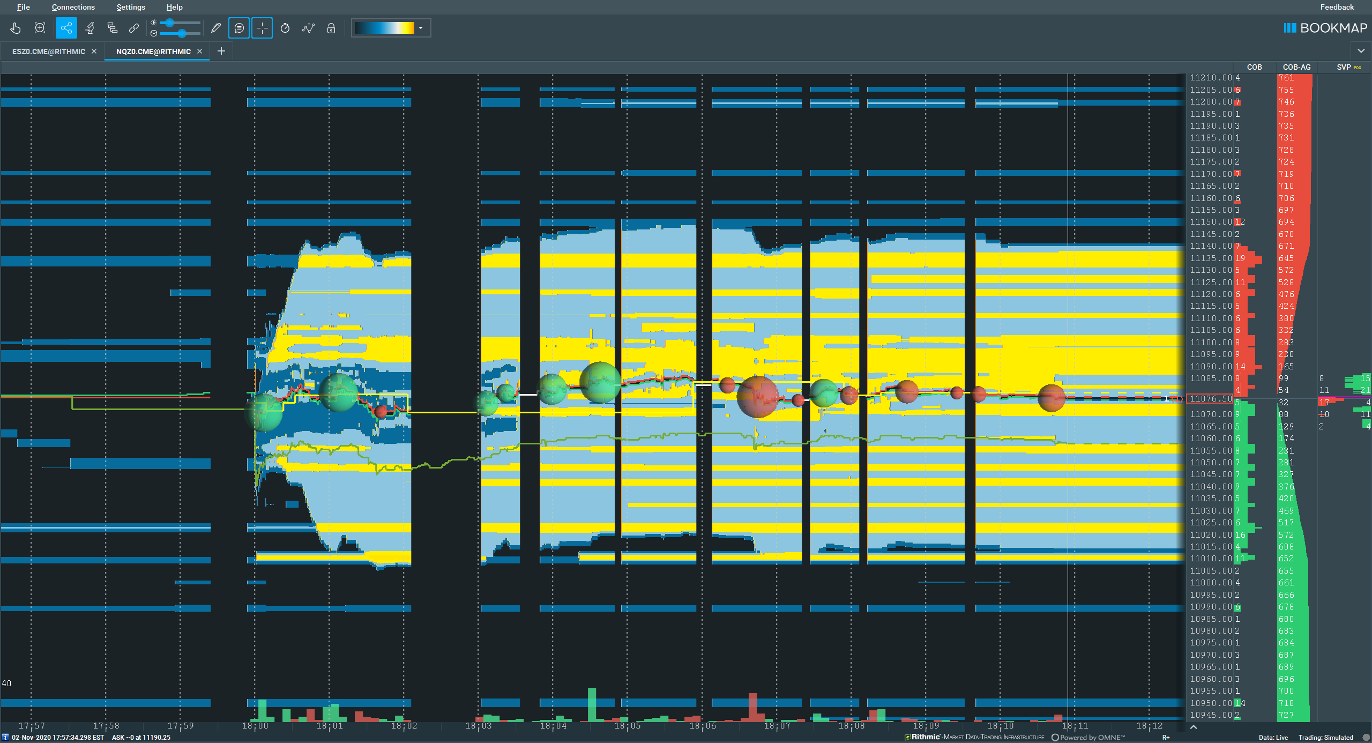Open the indicators line-chart icon
This screenshot has height=743, width=1372.
[308, 28]
